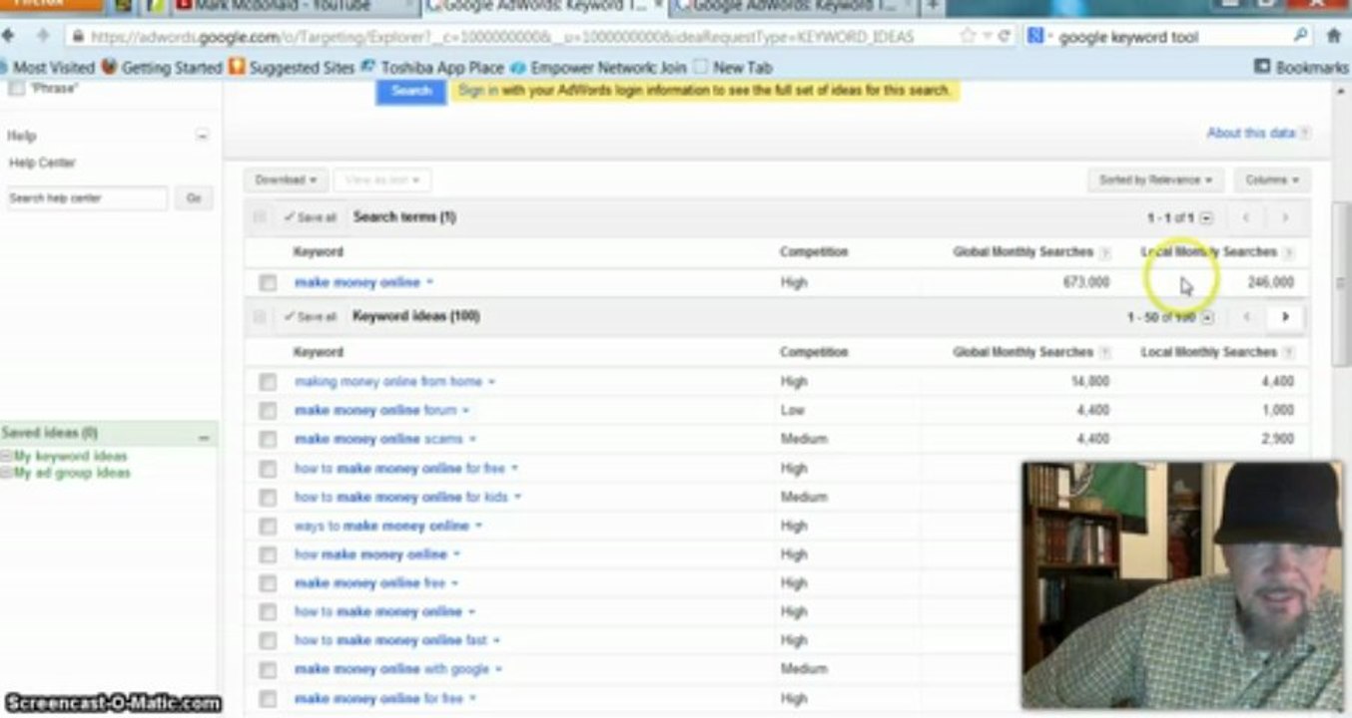Select checkbox for 'make money online with google'
The height and width of the screenshot is (718, 1352).
tap(268, 669)
